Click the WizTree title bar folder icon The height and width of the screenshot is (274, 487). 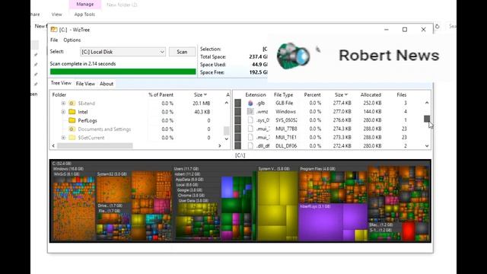54,30
